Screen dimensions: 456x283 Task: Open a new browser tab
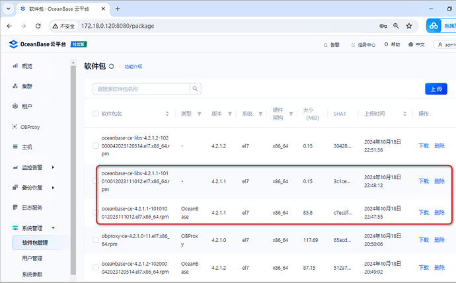(x=118, y=9)
